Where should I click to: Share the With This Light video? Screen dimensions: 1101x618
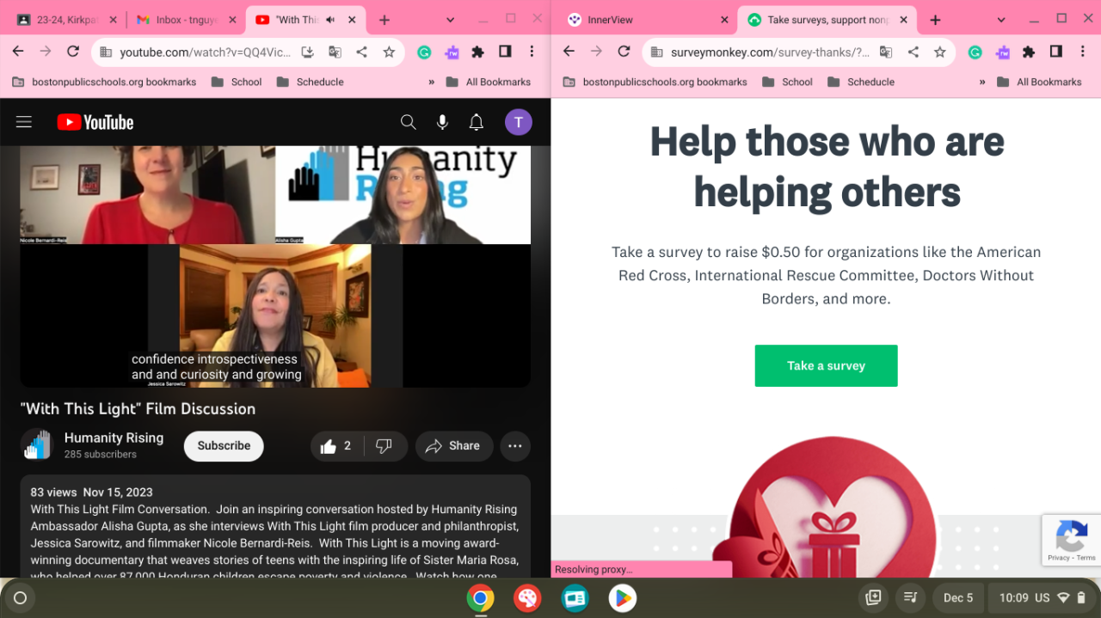[x=453, y=446]
